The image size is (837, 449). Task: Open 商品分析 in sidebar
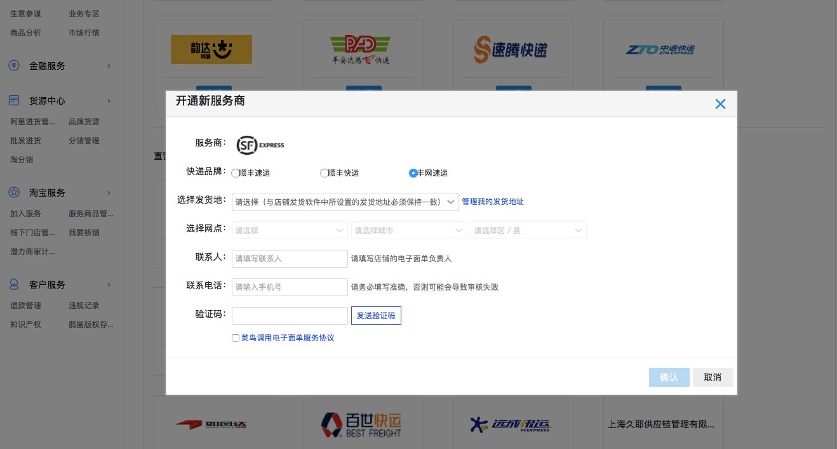(25, 33)
